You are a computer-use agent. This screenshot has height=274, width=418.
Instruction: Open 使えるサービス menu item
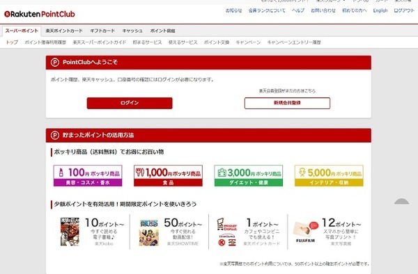pyautogui.click(x=183, y=42)
